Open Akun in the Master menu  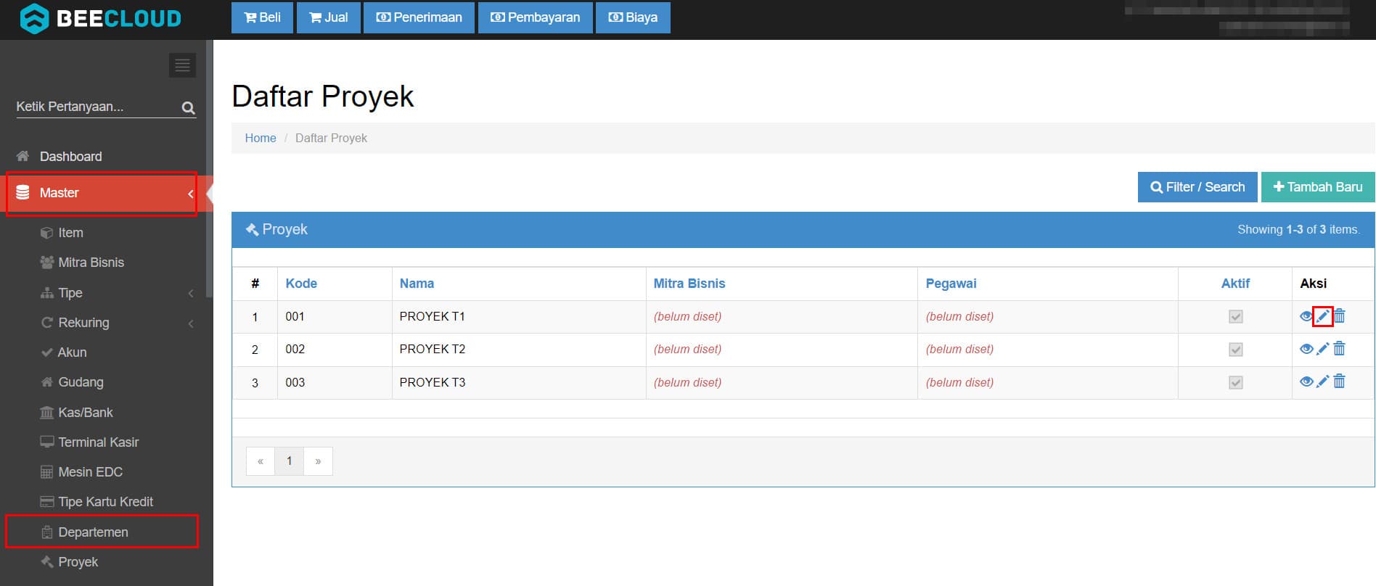click(72, 352)
